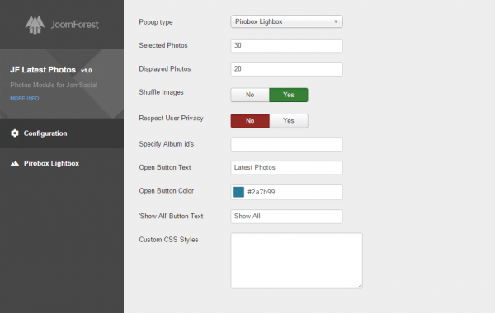Open the Pirobox Lightbox sidebar tab
Screen dimensions: 495x313
click(x=62, y=163)
